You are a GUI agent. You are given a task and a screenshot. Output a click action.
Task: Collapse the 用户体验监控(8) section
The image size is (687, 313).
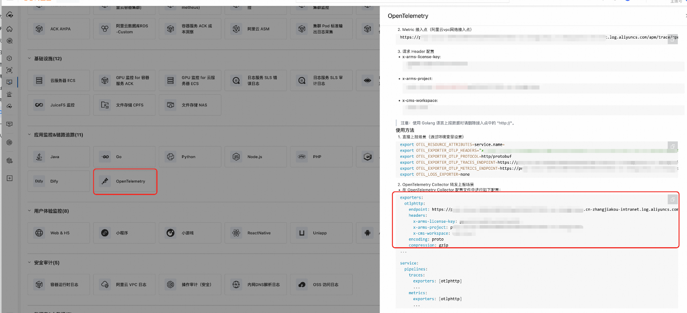(x=29, y=211)
